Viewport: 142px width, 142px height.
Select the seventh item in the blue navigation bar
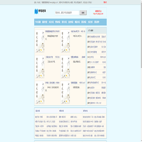77,22
